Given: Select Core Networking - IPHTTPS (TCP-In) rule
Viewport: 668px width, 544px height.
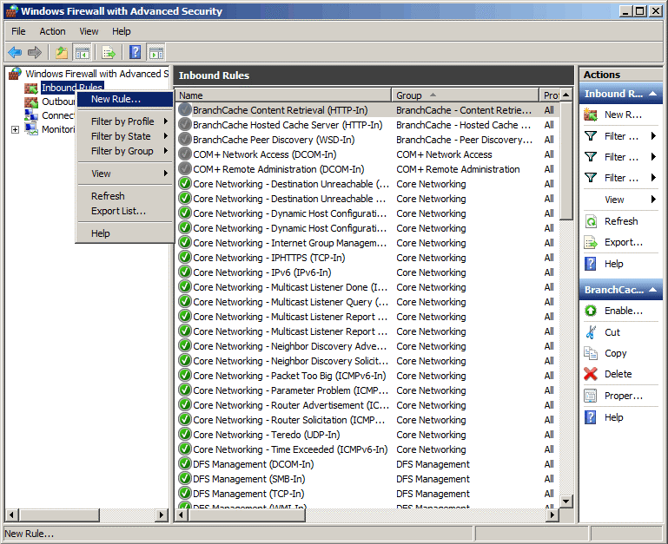Looking at the screenshot, I should point(367,258).
